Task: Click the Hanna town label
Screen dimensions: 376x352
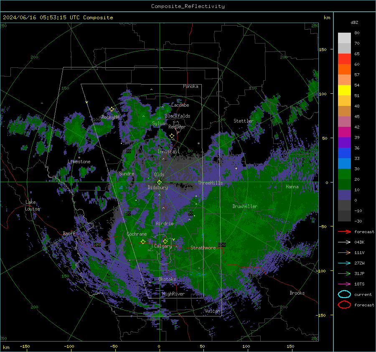Action: tap(292, 187)
